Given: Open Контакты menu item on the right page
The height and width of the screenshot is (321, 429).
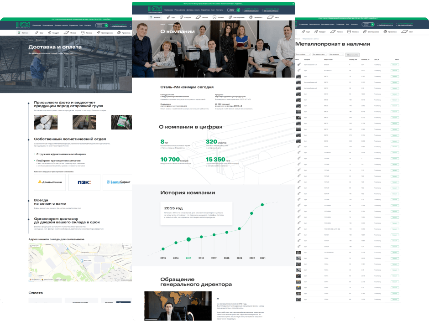Looking at the screenshot, I should point(354,24).
